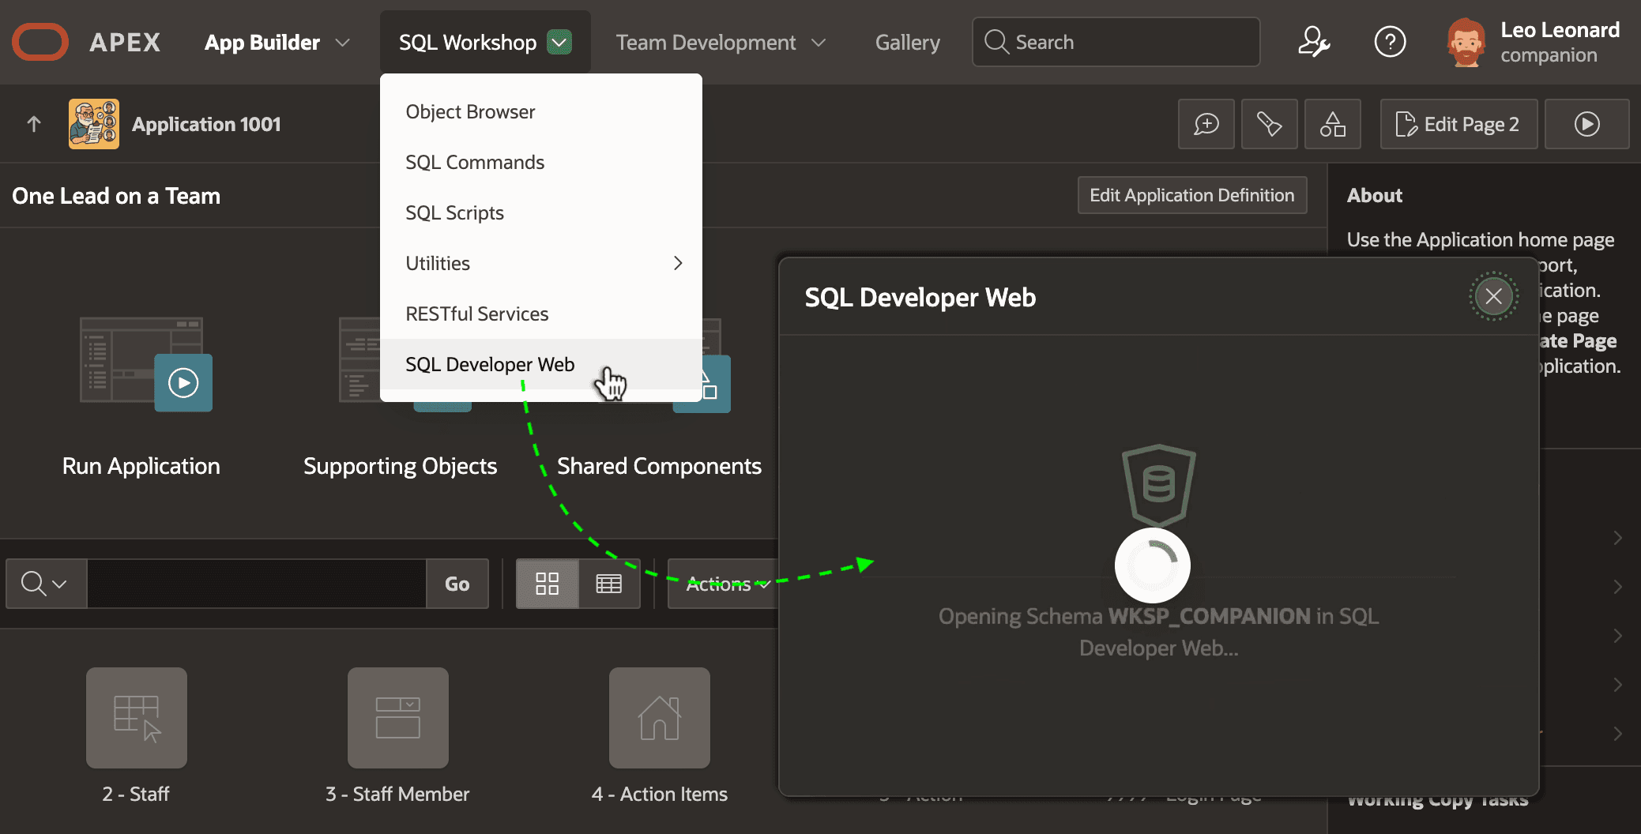The height and width of the screenshot is (834, 1641).
Task: Open the search column selector dropdown
Action: [x=46, y=584]
